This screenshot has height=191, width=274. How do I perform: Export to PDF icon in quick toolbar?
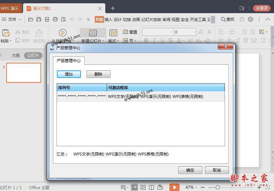(47, 19)
